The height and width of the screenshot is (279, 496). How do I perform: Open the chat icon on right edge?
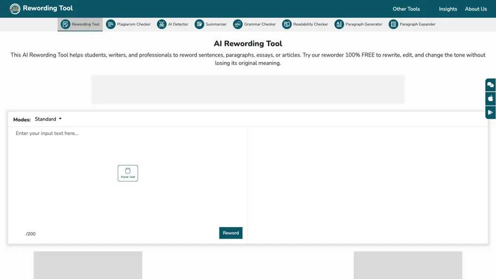point(490,84)
